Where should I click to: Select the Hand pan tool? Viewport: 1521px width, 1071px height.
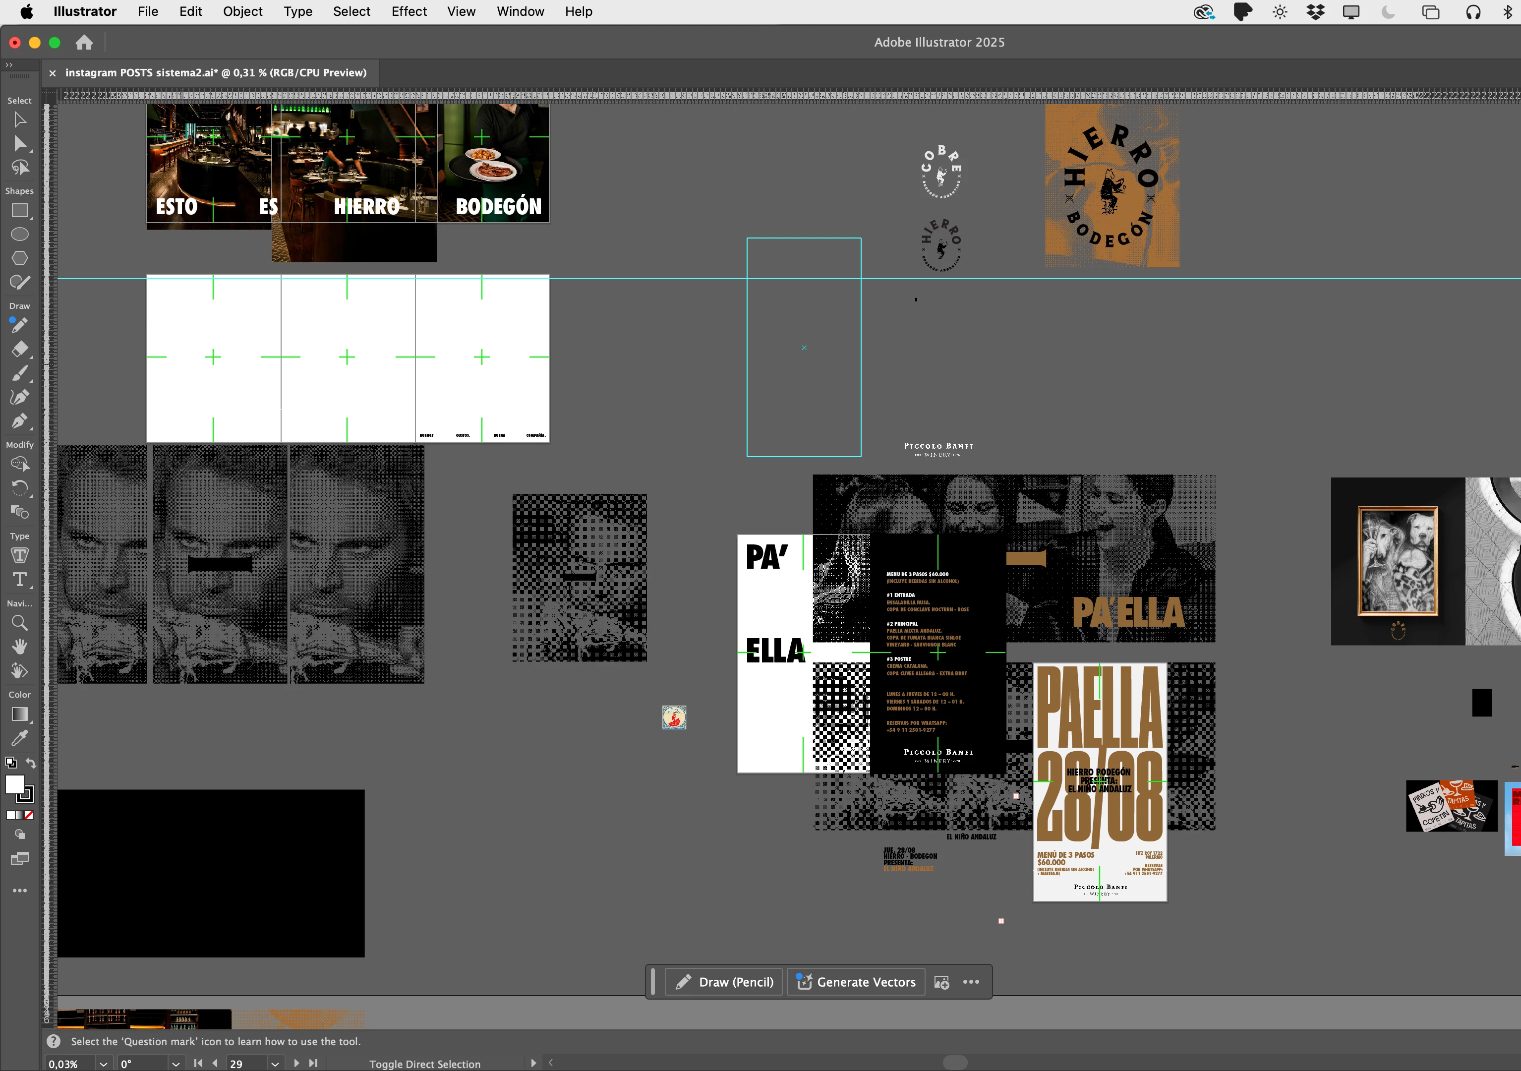click(x=19, y=647)
